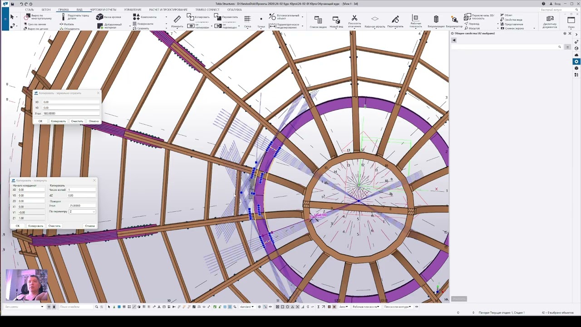Close the mirror copy dialog
Screen dimensions: 581x327
pos(98,93)
